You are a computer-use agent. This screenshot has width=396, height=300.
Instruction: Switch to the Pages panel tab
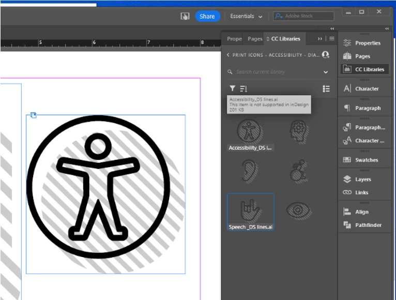pos(255,39)
